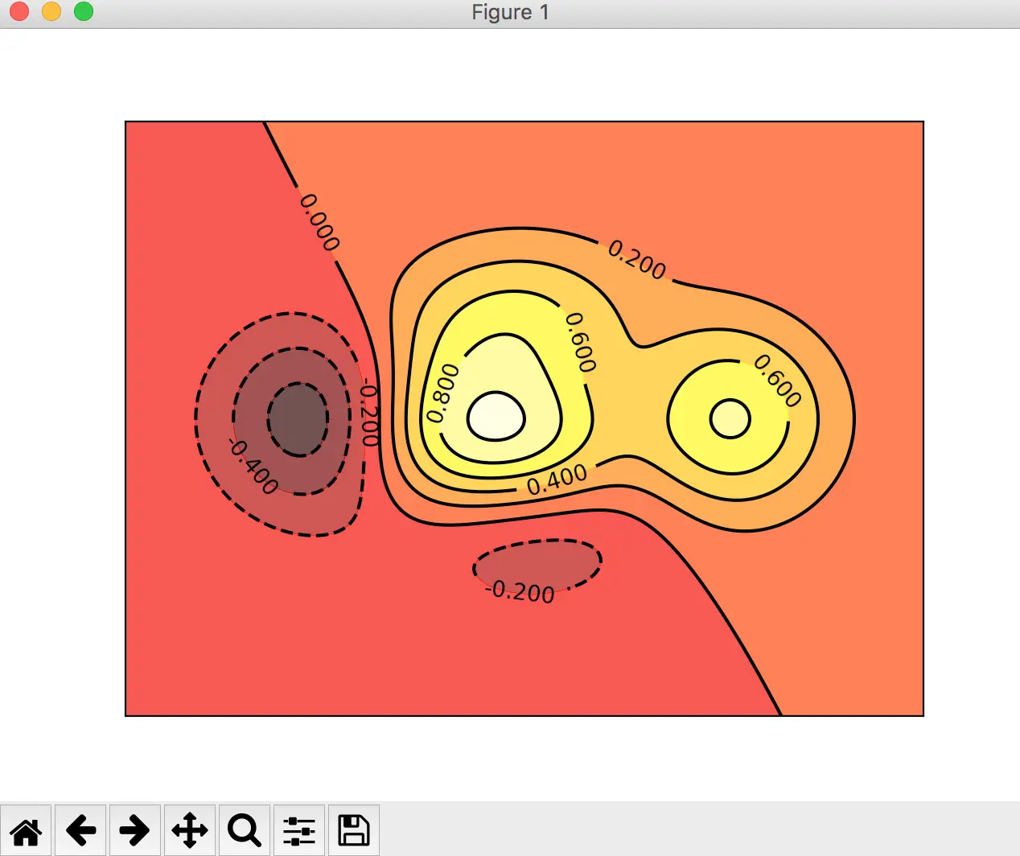
Task: Reset the plot with the Home icon
Action: (26, 830)
